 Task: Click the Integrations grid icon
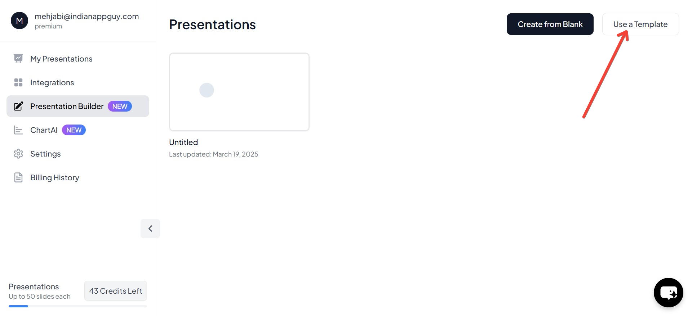[x=18, y=82]
